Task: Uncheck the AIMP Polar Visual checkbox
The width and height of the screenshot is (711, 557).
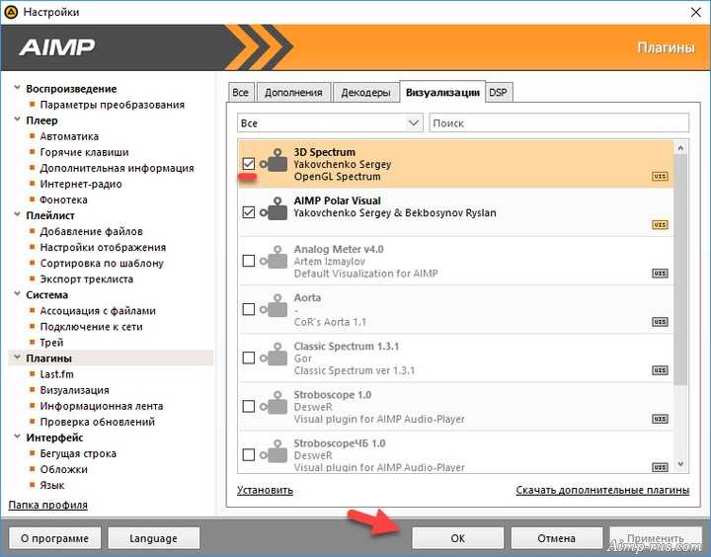Action: click(248, 212)
